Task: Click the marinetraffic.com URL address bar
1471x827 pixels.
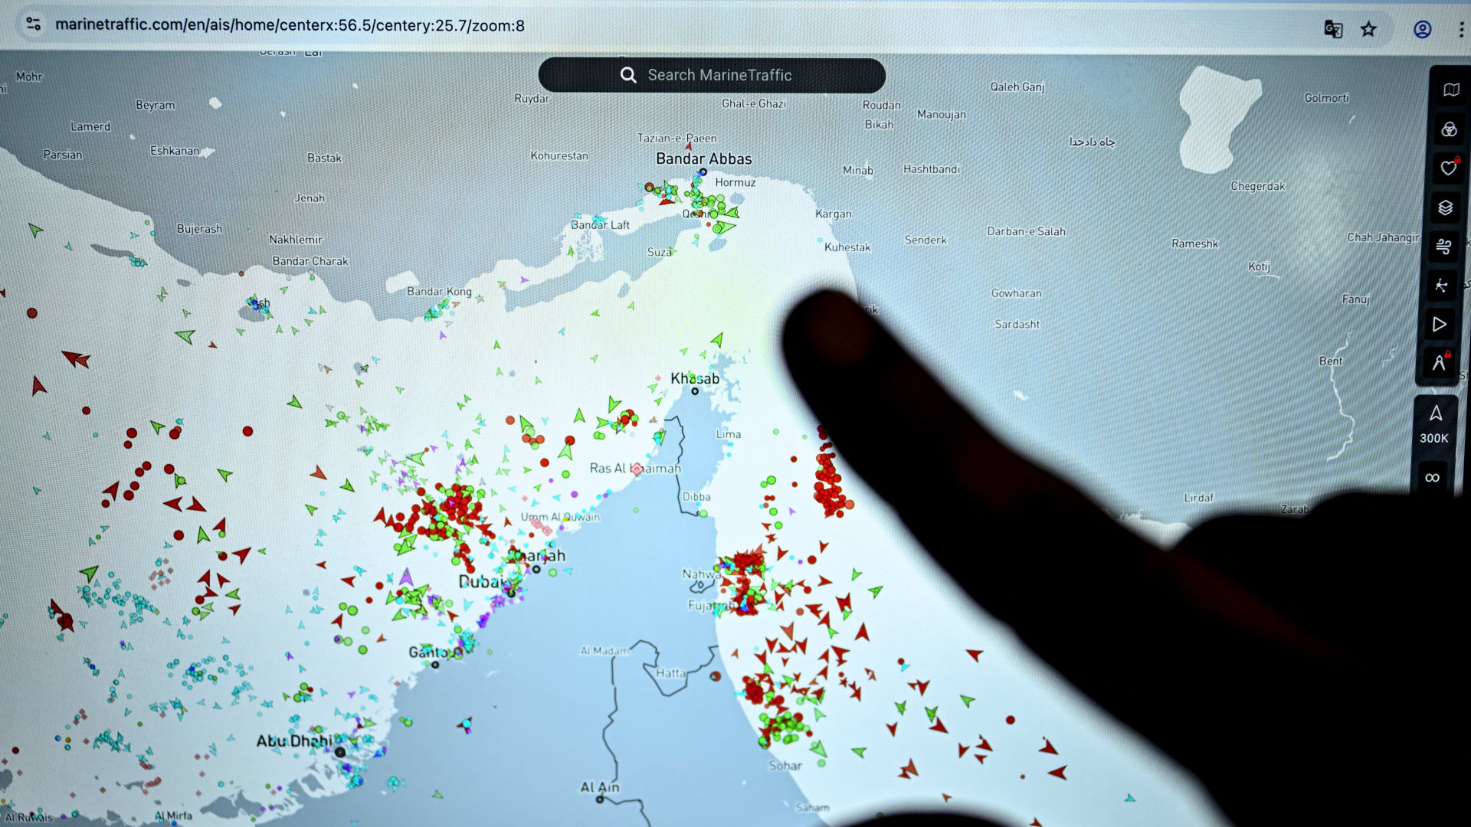Action: coord(290,25)
